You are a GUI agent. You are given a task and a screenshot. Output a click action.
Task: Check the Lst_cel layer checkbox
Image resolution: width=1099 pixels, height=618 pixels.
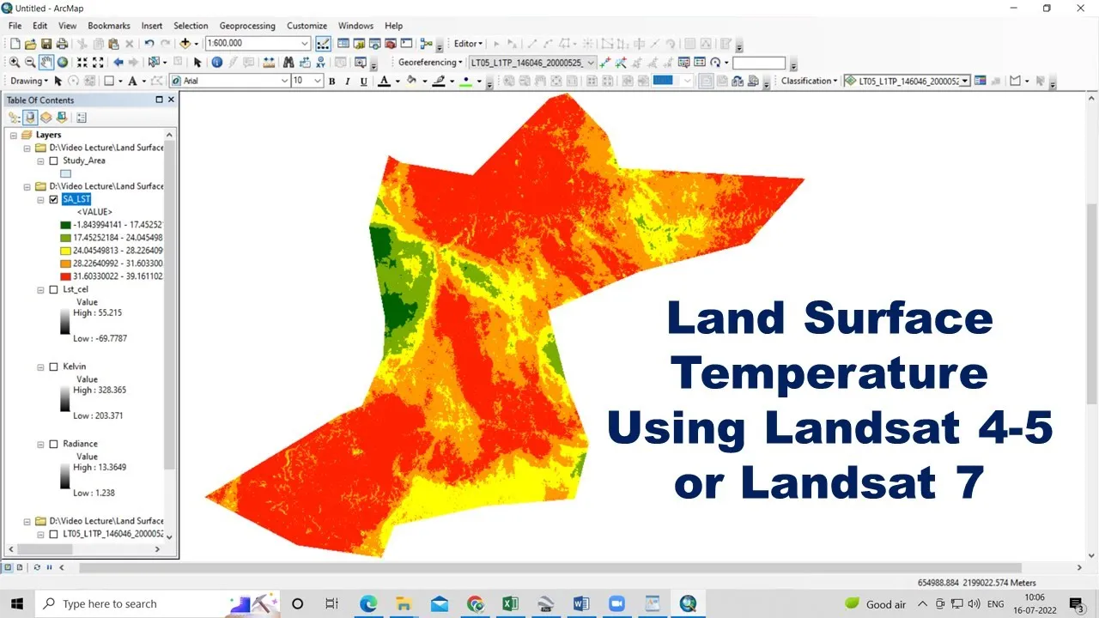click(54, 290)
